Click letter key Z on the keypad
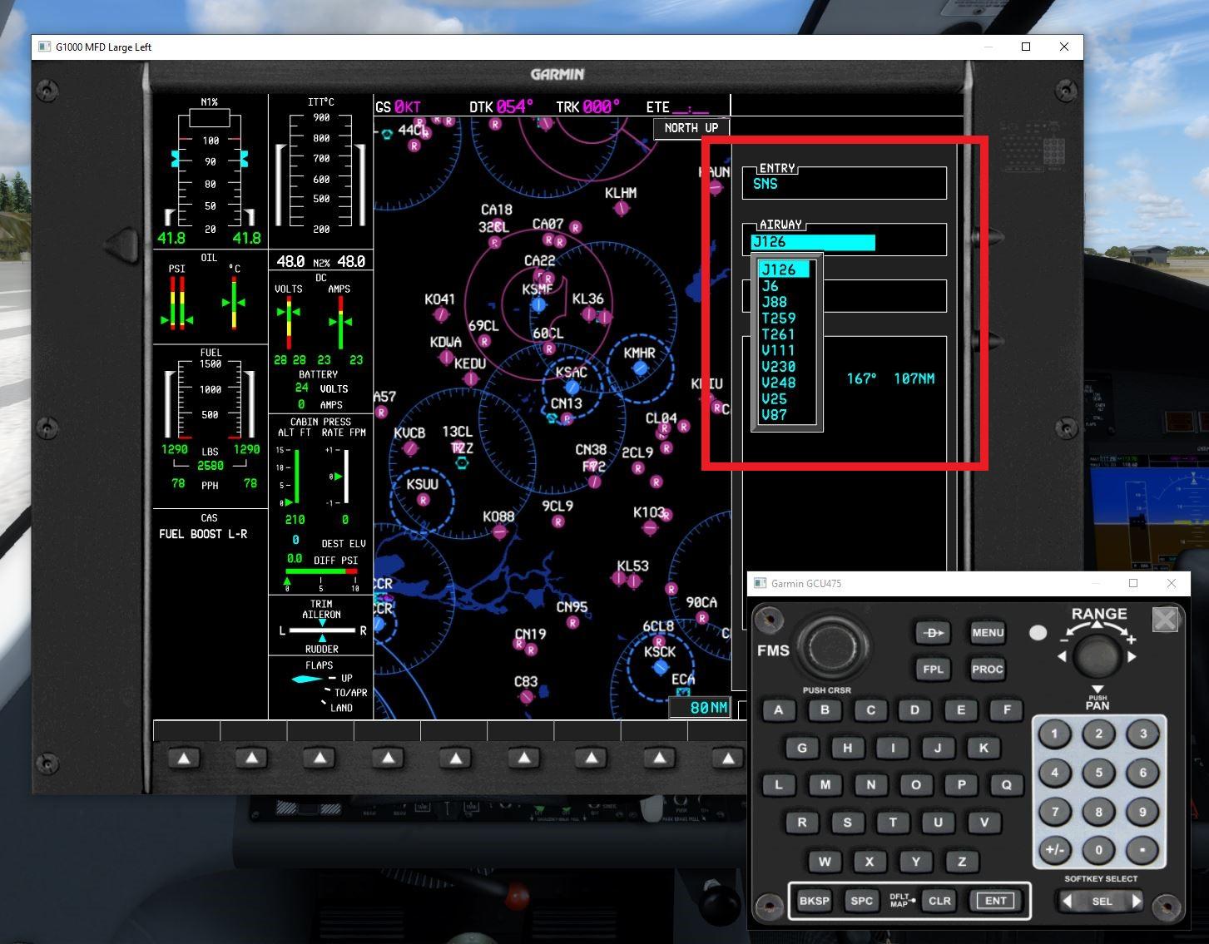This screenshot has width=1209, height=944. [x=961, y=862]
